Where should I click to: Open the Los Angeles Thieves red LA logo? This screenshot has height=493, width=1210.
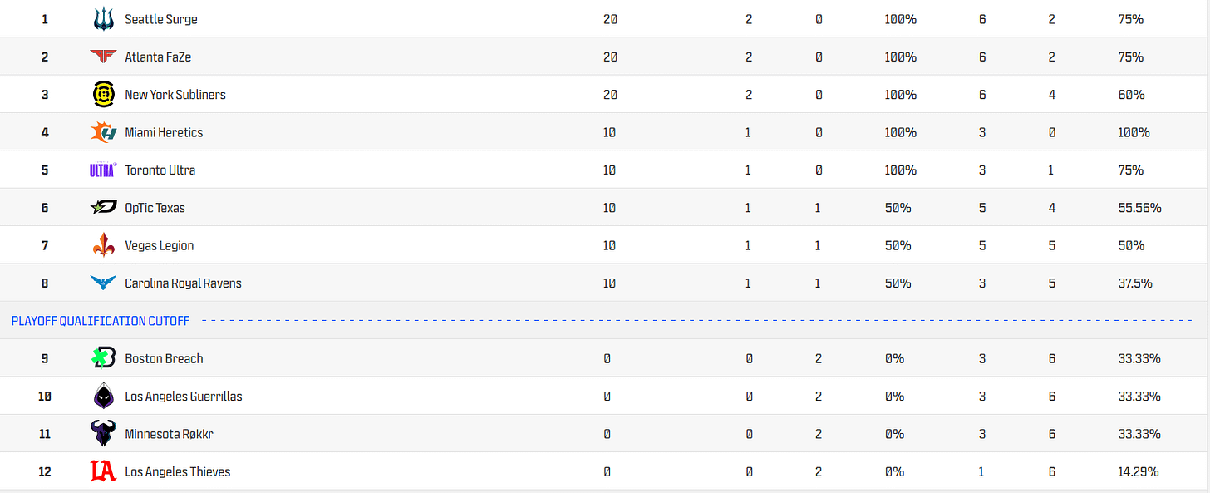tap(103, 471)
